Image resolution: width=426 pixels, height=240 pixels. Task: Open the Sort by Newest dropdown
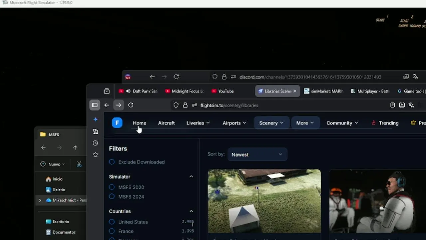tap(257, 155)
